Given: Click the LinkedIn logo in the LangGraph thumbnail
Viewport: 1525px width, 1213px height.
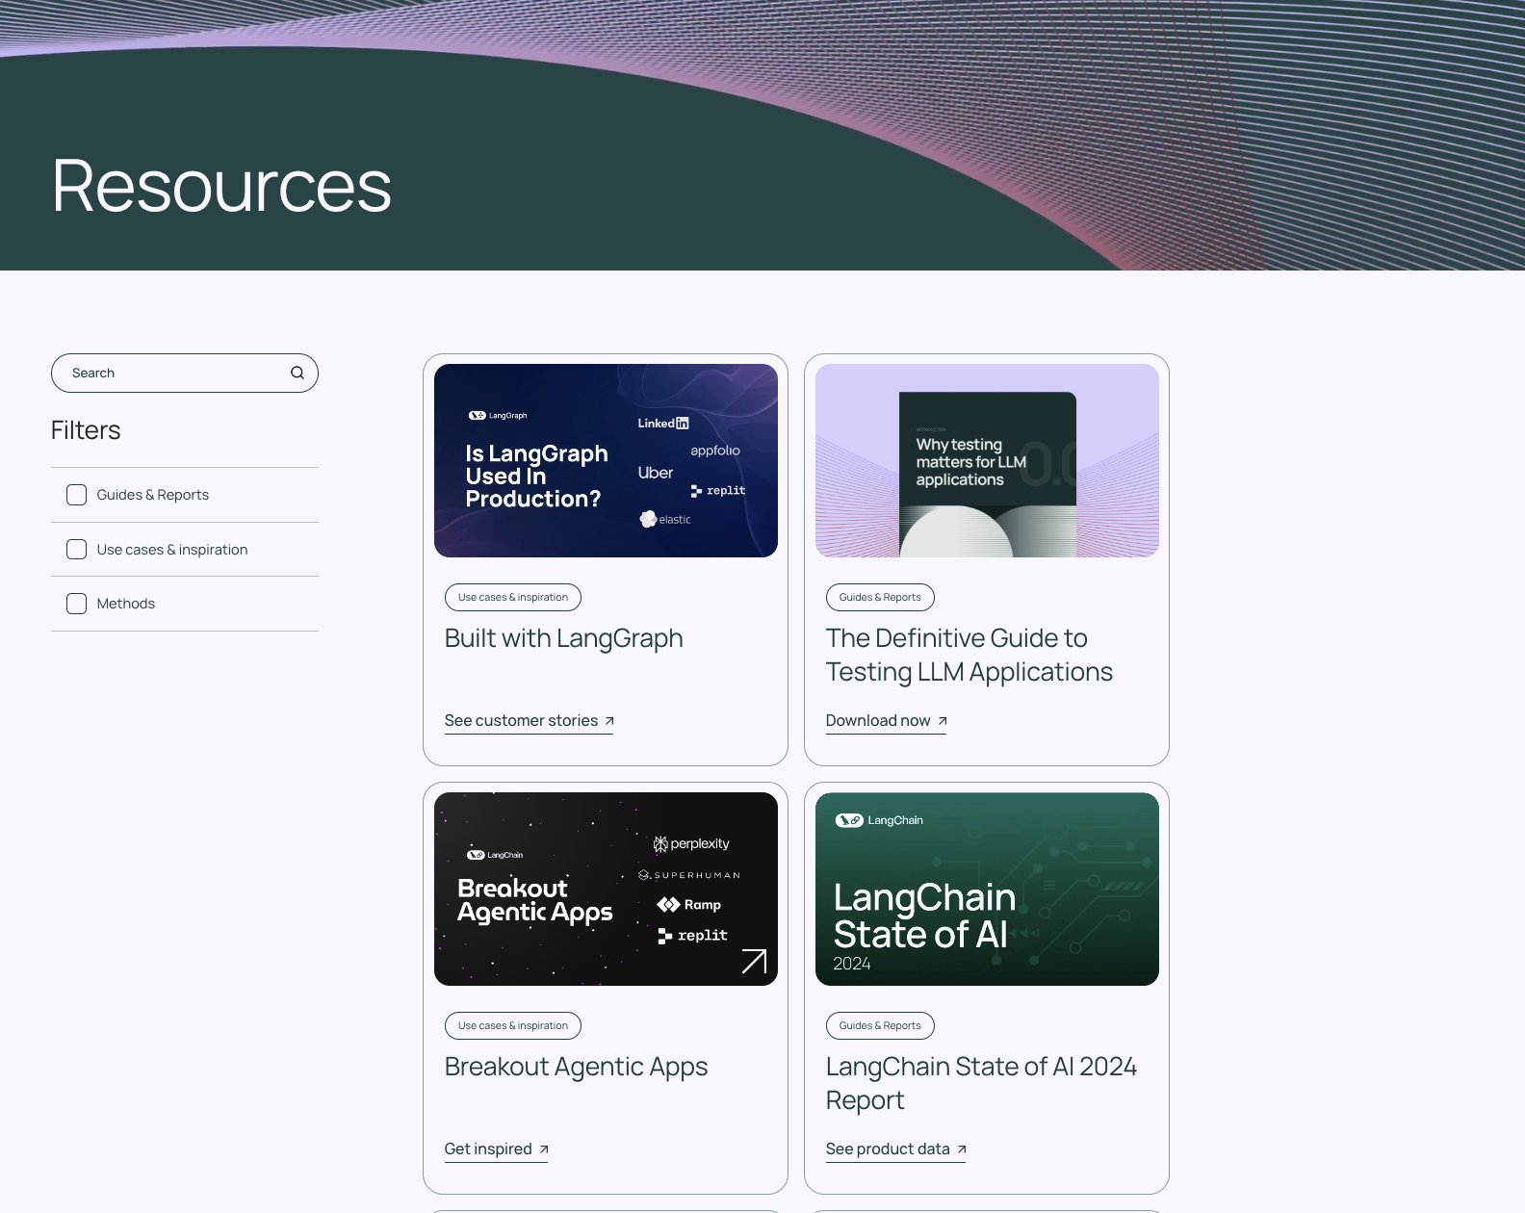Looking at the screenshot, I should point(663,423).
